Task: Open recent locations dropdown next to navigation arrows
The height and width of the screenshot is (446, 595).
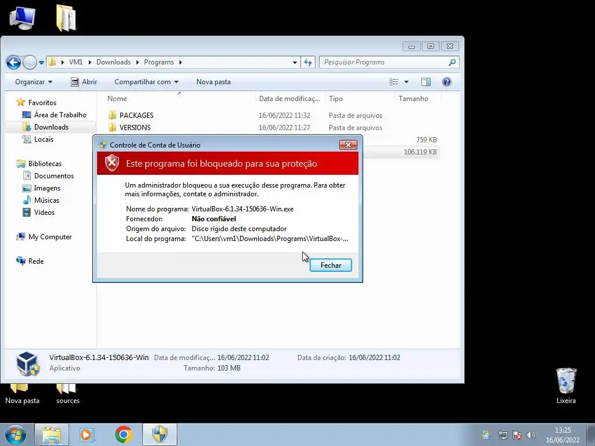Action: pos(41,63)
